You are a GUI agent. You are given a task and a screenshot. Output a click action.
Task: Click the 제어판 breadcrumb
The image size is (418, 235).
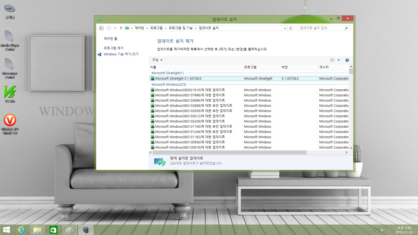(x=140, y=28)
